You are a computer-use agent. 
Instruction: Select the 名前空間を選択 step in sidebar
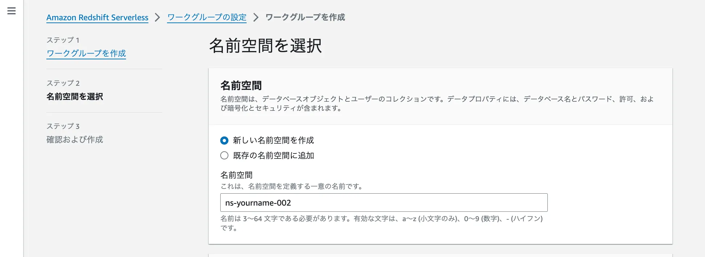(75, 97)
